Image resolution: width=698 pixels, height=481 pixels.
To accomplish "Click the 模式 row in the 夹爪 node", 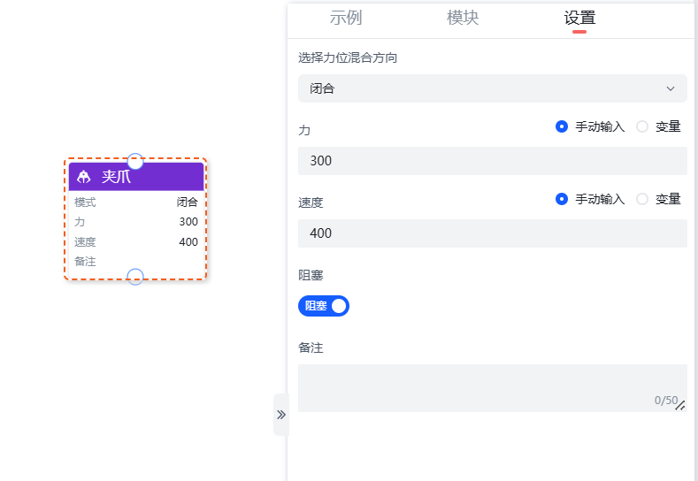I will pos(136,202).
